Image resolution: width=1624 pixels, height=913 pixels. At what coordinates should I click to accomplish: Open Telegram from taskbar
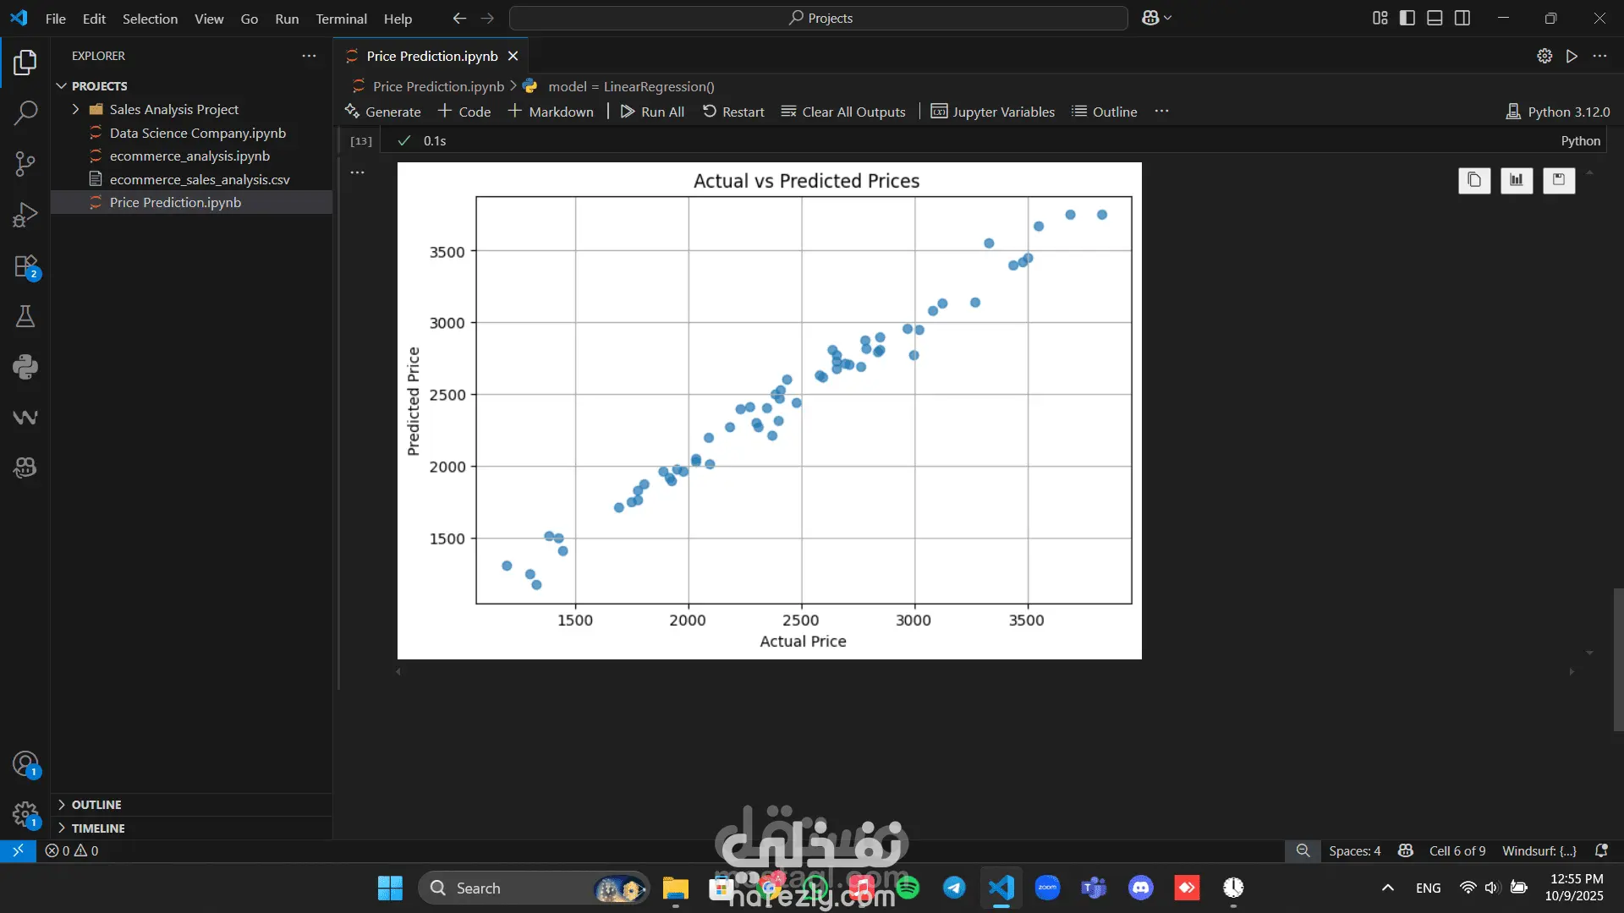pos(954,888)
